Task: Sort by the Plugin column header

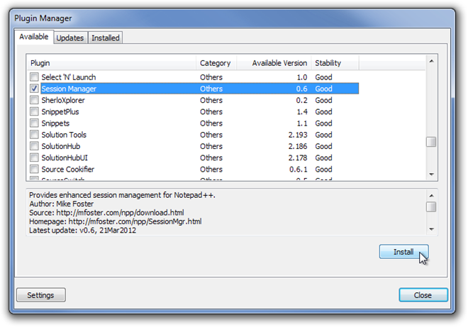Action: pos(111,63)
